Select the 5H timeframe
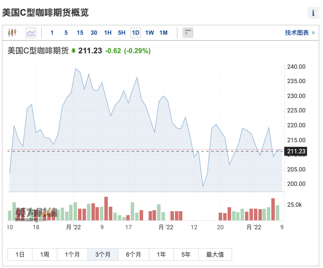323x268 pixels. (121, 33)
